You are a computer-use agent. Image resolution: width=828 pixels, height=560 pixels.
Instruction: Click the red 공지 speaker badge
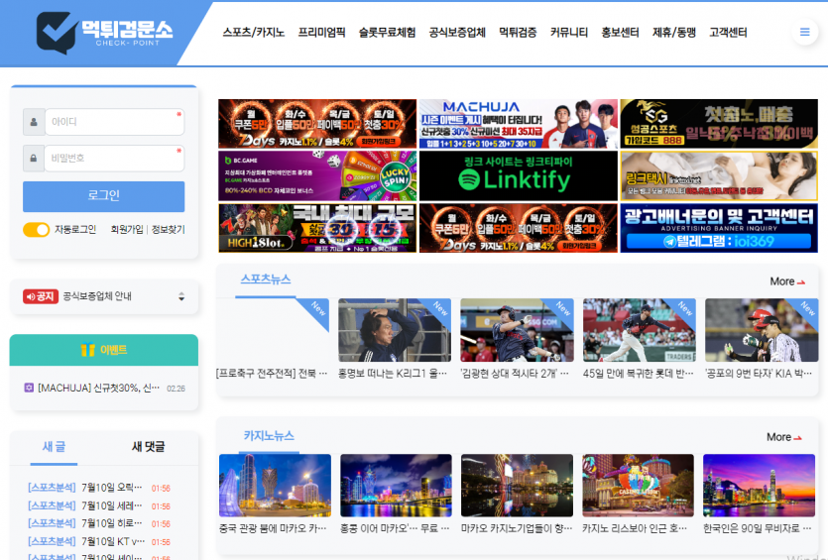point(41,296)
